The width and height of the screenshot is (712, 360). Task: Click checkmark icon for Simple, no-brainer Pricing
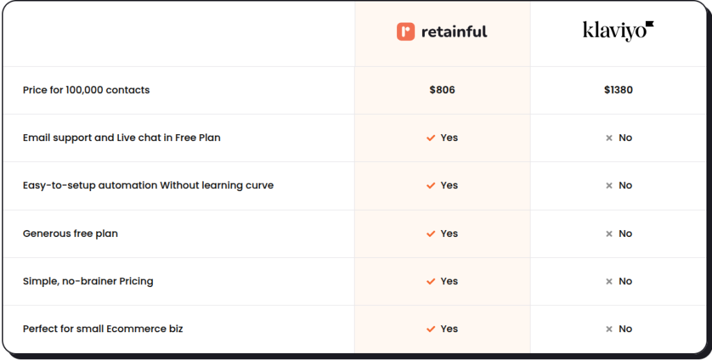pos(431,281)
